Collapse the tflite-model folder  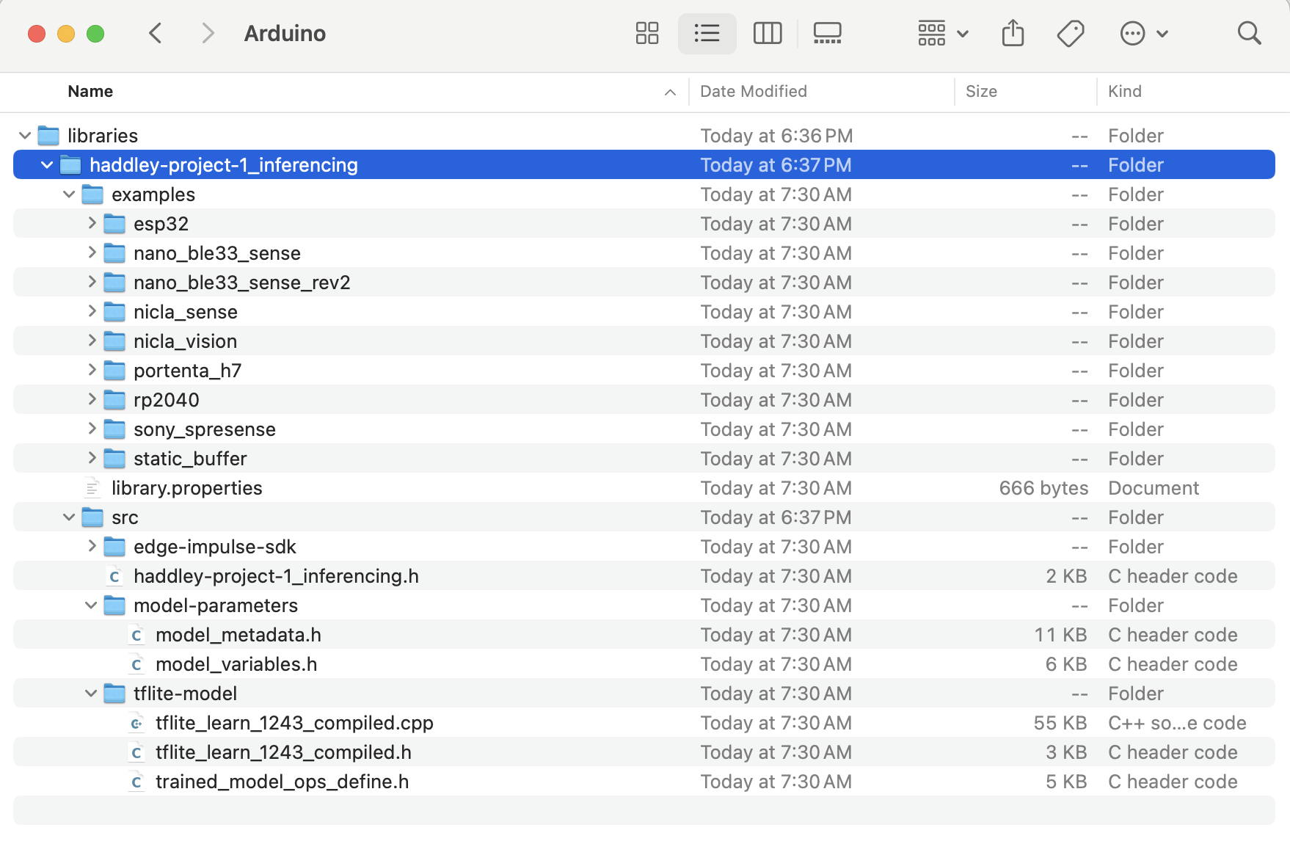91,694
